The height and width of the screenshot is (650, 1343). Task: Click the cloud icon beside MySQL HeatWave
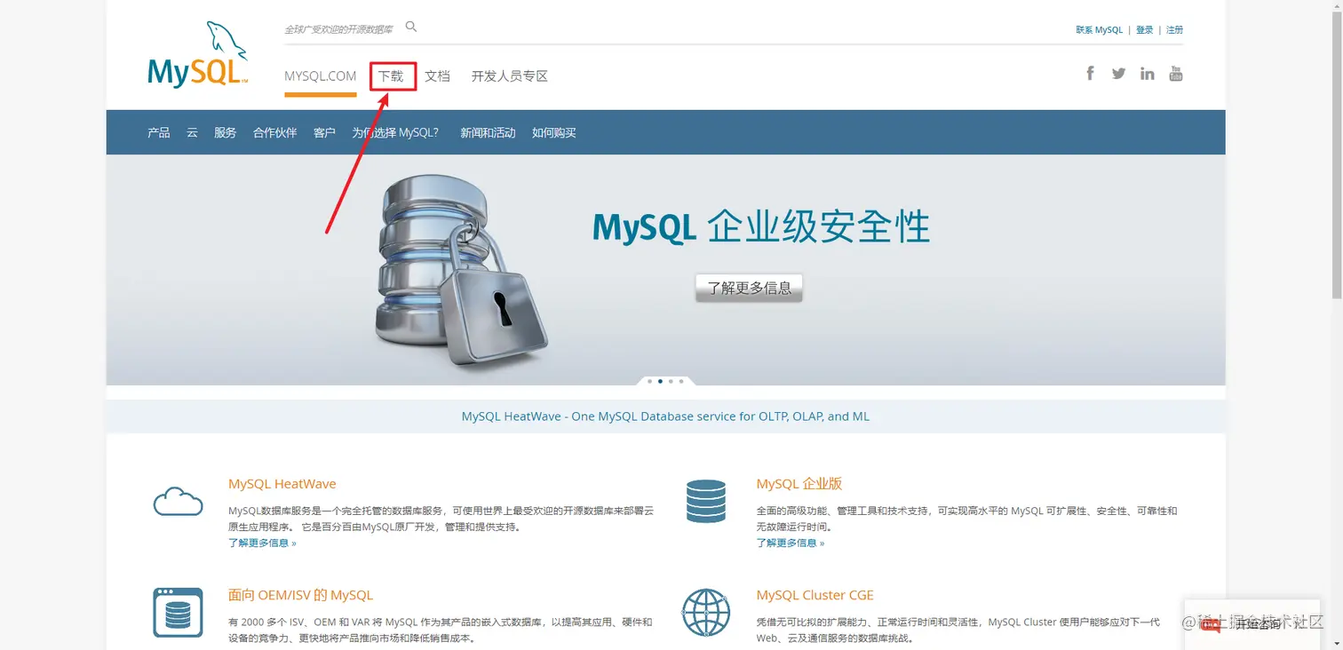(179, 502)
